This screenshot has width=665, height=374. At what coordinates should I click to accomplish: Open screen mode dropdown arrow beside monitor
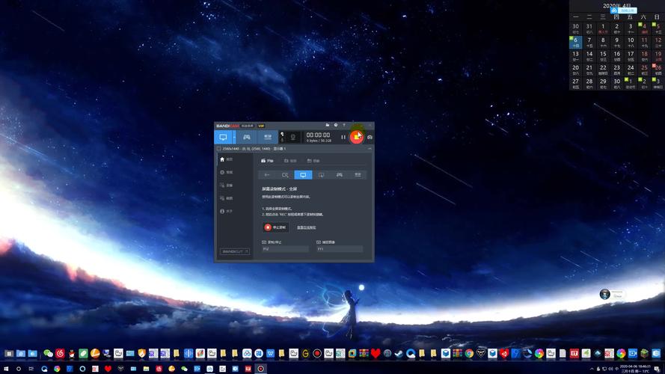234,137
